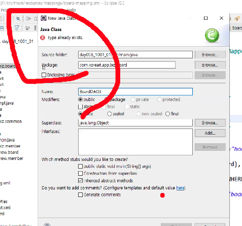The width and height of the screenshot is (242, 226).
Task: Click the focus icon beside the filter funnel
Action: pyautogui.click(x=27, y=28)
